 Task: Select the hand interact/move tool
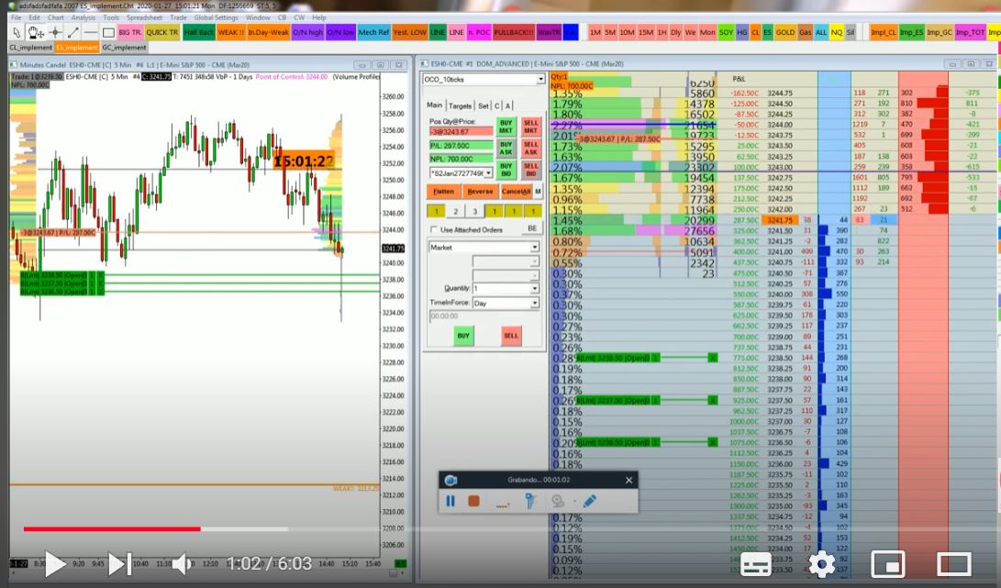click(x=35, y=32)
